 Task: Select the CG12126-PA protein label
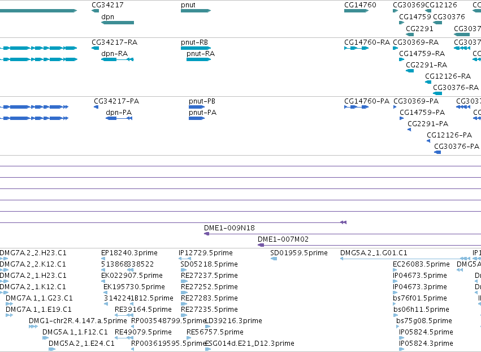[449, 135]
